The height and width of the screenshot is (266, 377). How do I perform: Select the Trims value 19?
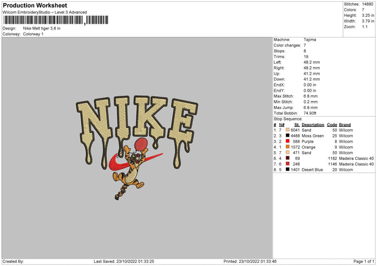click(306, 56)
